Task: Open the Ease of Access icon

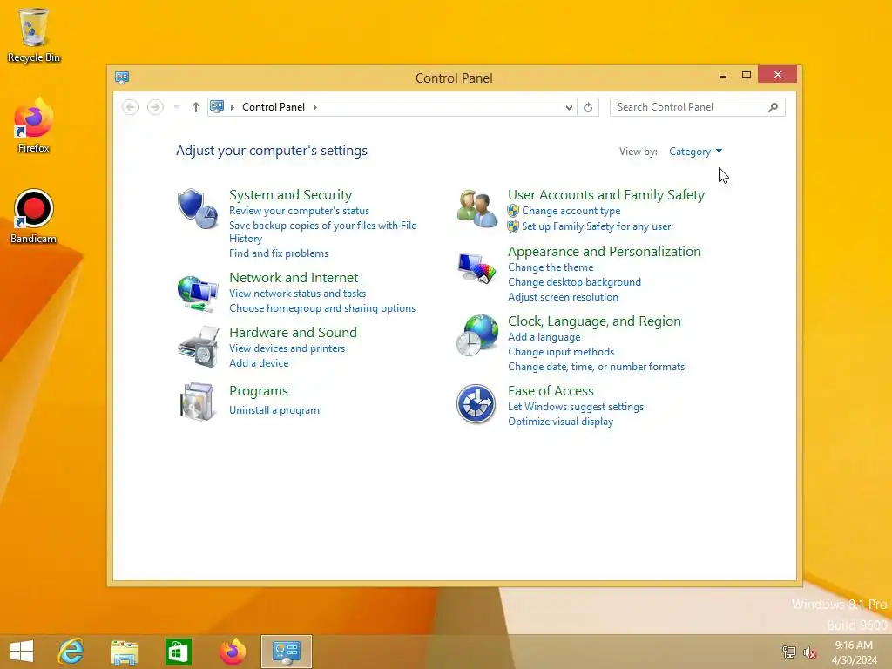Action: 476,404
